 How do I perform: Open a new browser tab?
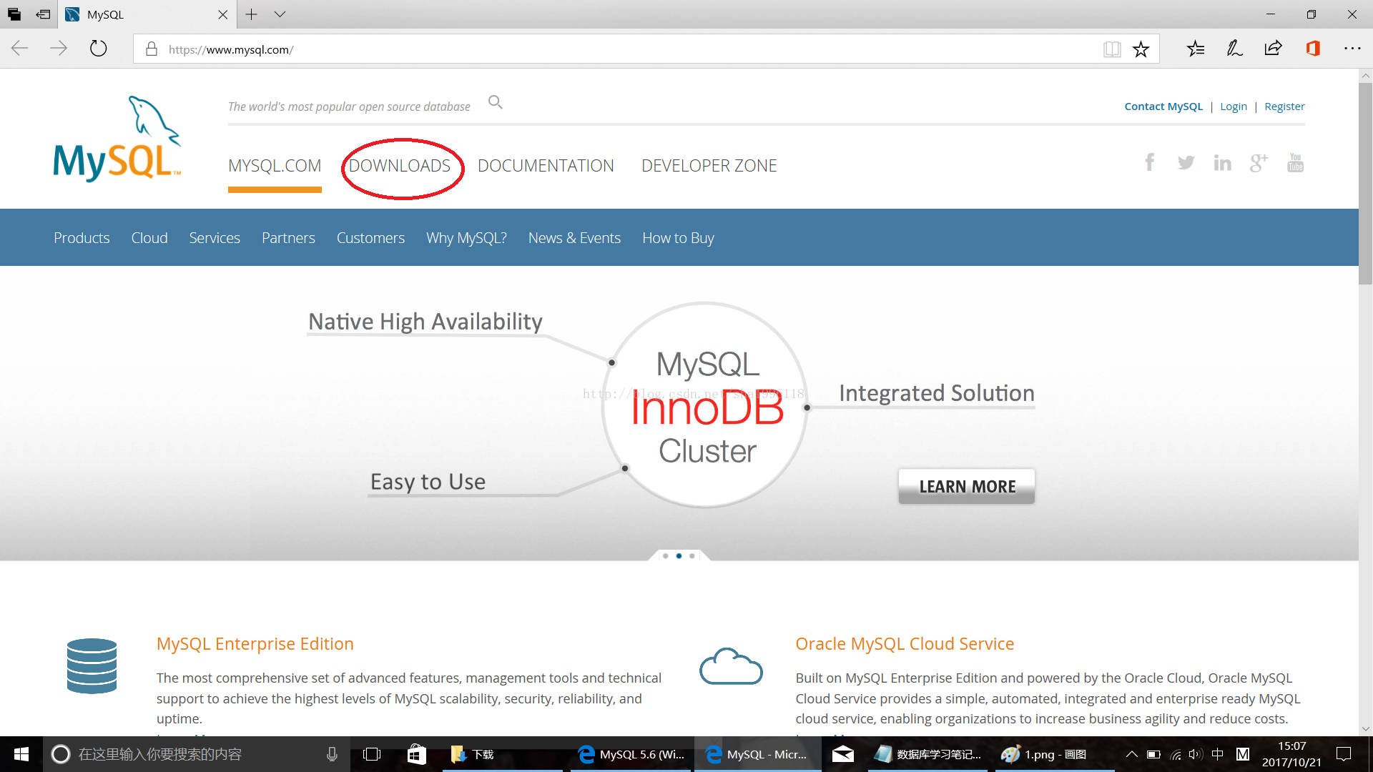point(252,14)
